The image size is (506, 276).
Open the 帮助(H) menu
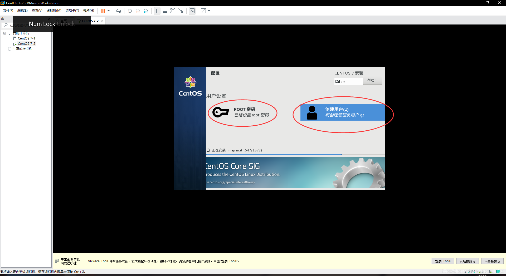(x=89, y=11)
